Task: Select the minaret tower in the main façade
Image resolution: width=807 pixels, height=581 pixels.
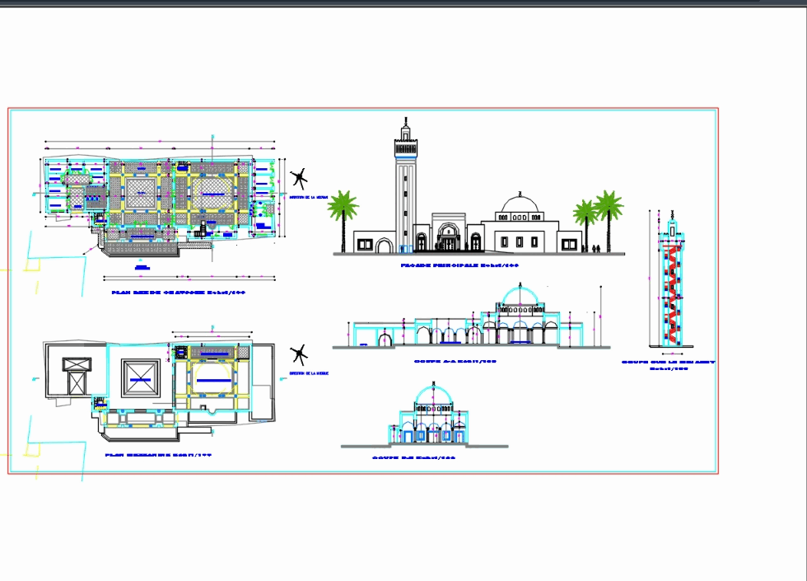Action: click(x=406, y=190)
